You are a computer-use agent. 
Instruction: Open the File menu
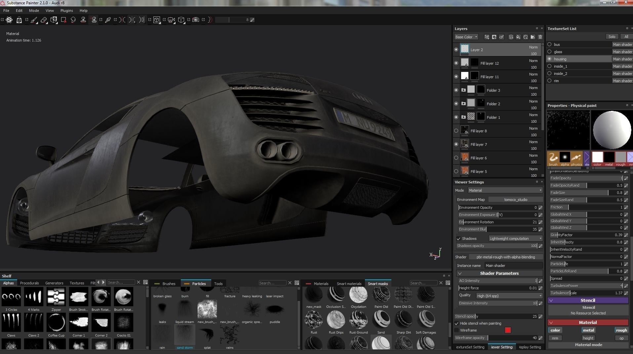[x=6, y=11]
